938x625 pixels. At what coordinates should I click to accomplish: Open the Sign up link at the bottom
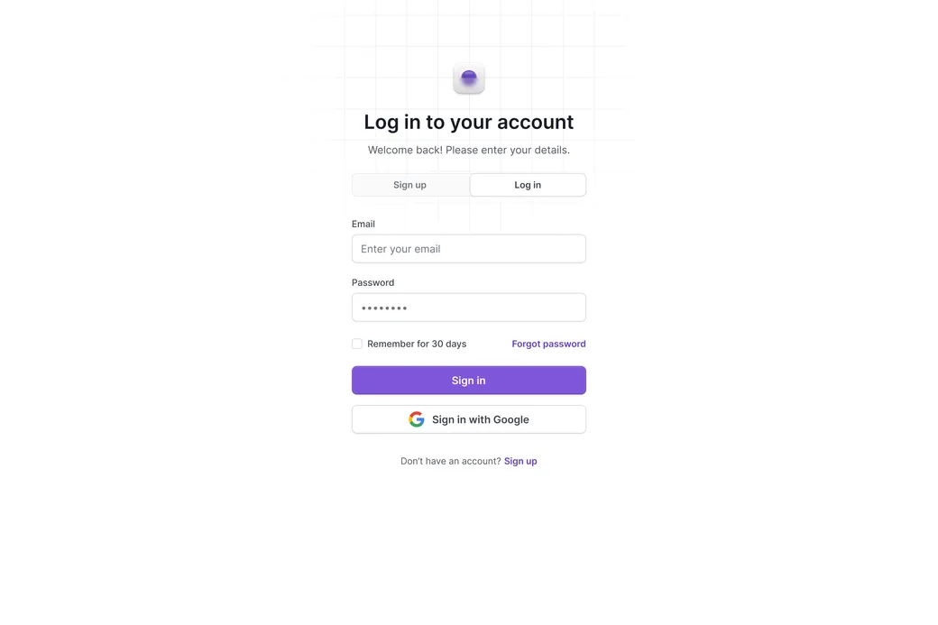click(x=520, y=460)
